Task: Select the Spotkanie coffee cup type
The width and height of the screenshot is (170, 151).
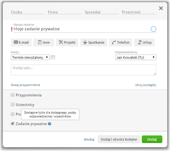Action: click(94, 42)
